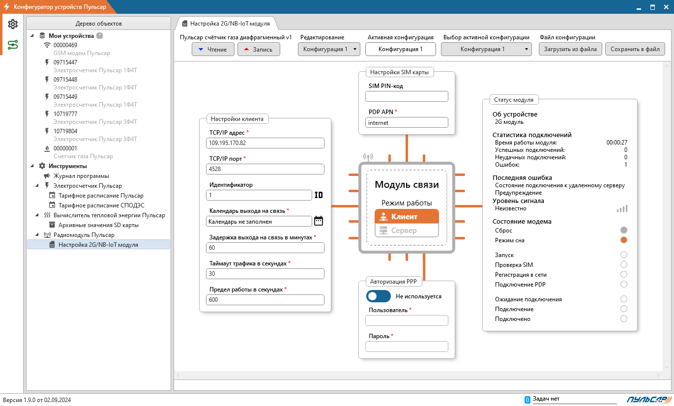Click the PDP APN input field
Image resolution: width=674 pixels, height=406 pixels.
[x=407, y=122]
